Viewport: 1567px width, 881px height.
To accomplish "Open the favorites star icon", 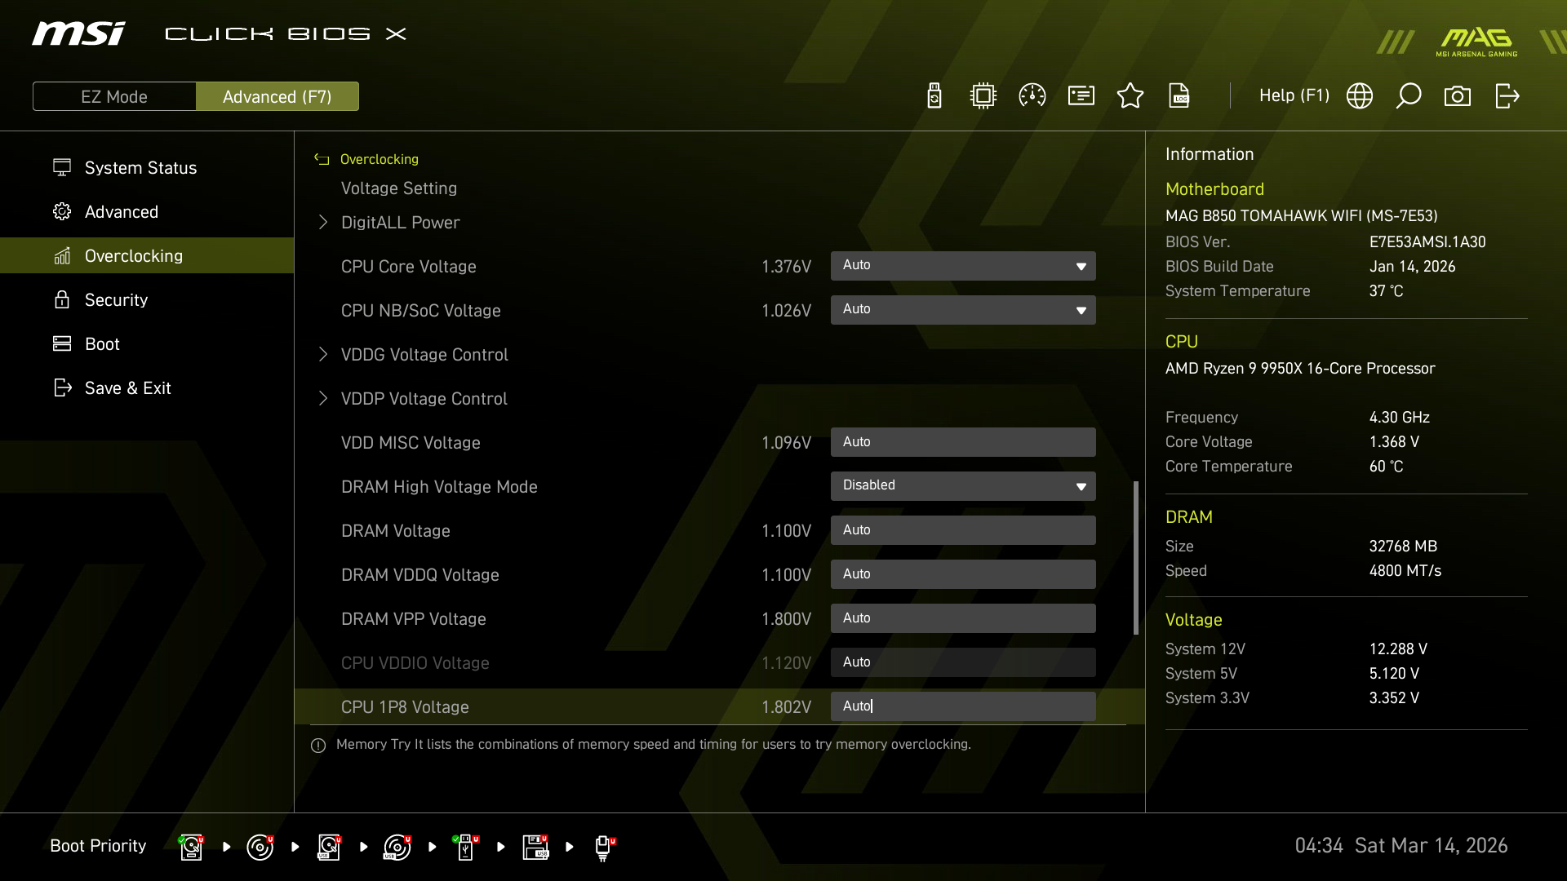I will point(1130,96).
